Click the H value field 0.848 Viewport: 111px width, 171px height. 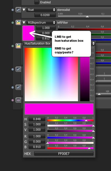[x=37, y=119]
